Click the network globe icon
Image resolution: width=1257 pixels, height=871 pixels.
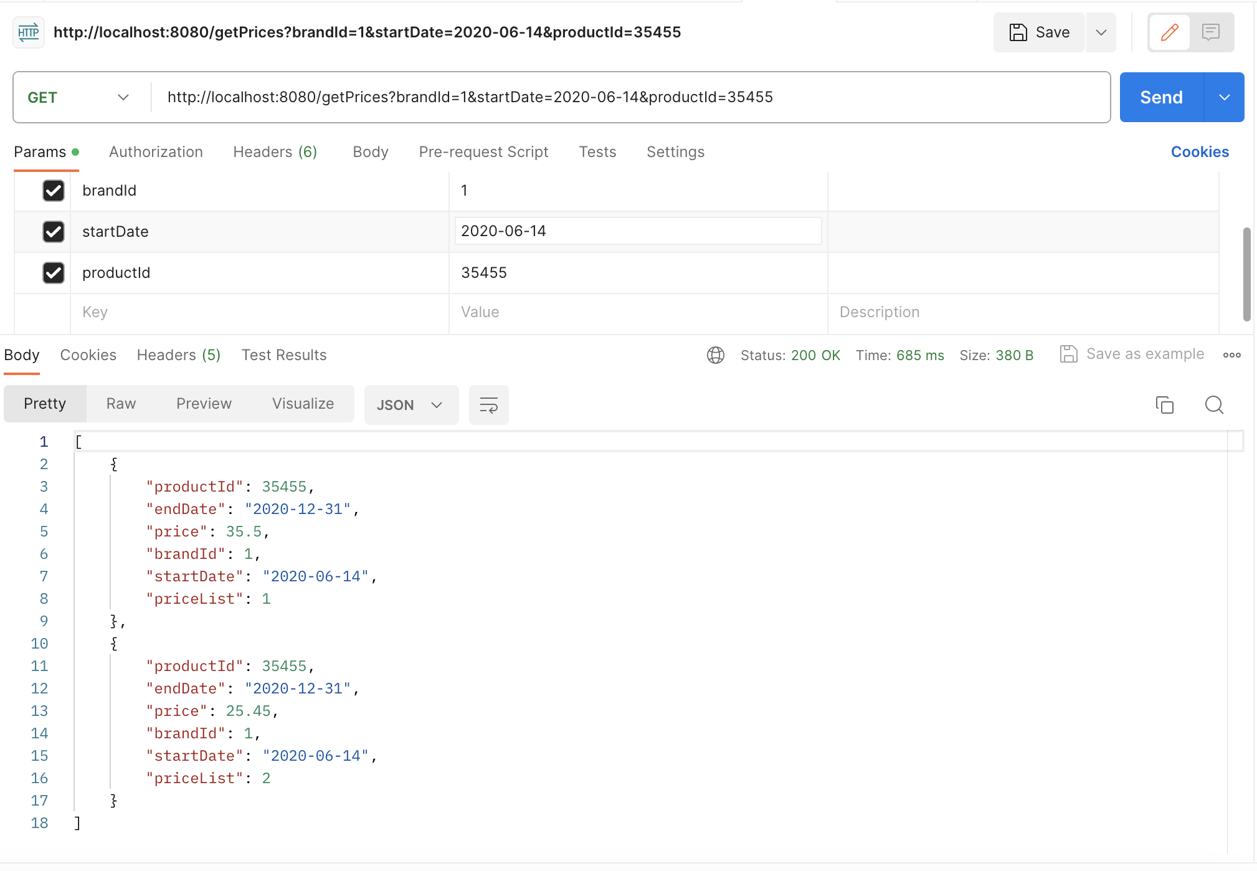(x=716, y=355)
